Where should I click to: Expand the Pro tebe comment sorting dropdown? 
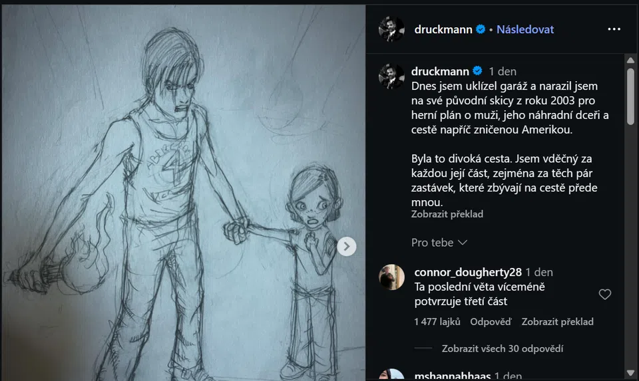point(439,243)
